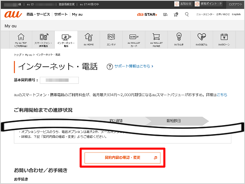Click the au STAR logo
This screenshot has width=245, height=184.
[147, 14]
